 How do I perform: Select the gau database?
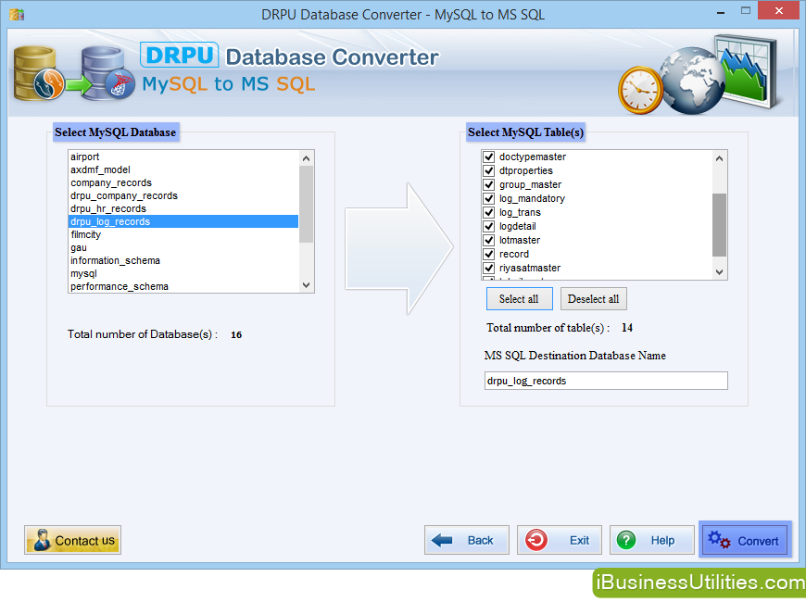coord(183,248)
